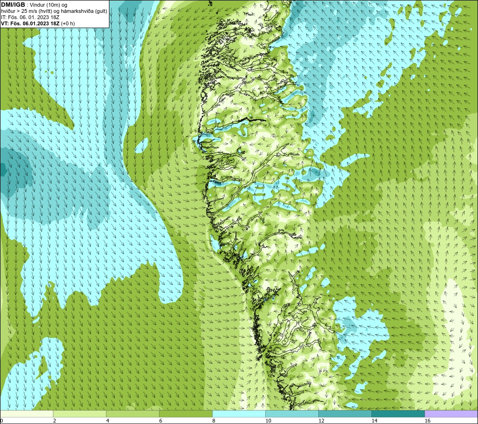Image resolution: width=478 pixels, height=424 pixels.
Task: Click the scale label 2
Action: pyautogui.click(x=54, y=421)
